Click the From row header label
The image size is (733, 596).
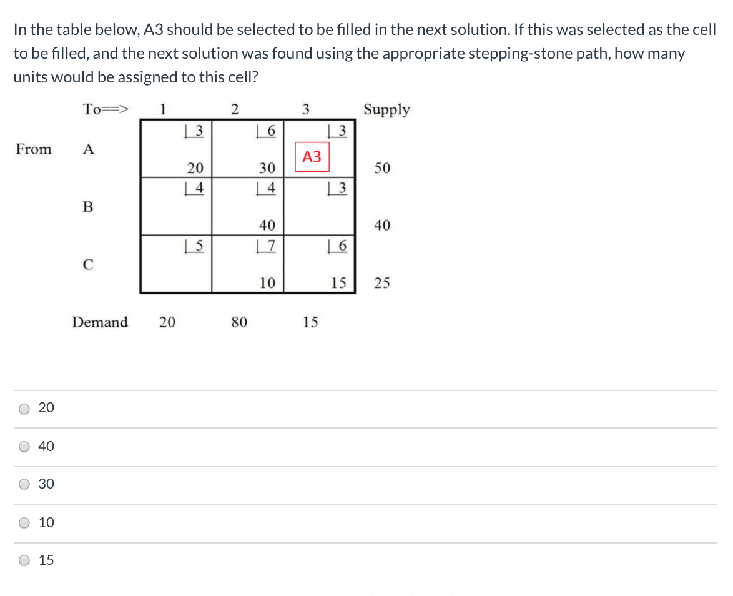point(33,149)
